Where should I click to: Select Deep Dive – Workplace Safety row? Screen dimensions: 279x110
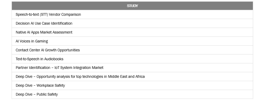40,85
